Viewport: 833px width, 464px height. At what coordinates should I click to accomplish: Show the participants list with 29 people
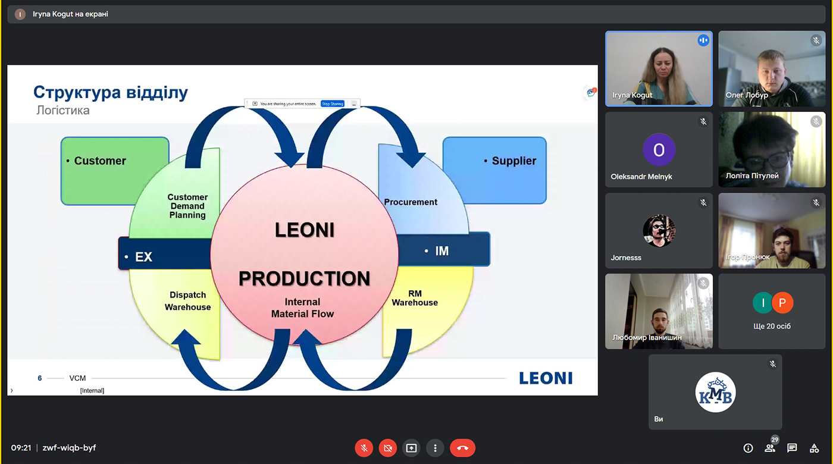click(x=771, y=447)
